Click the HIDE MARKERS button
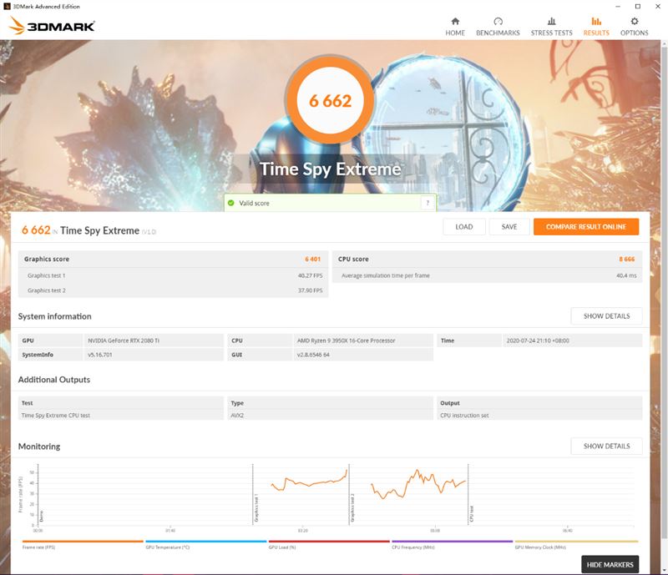668x575 pixels. (610, 565)
